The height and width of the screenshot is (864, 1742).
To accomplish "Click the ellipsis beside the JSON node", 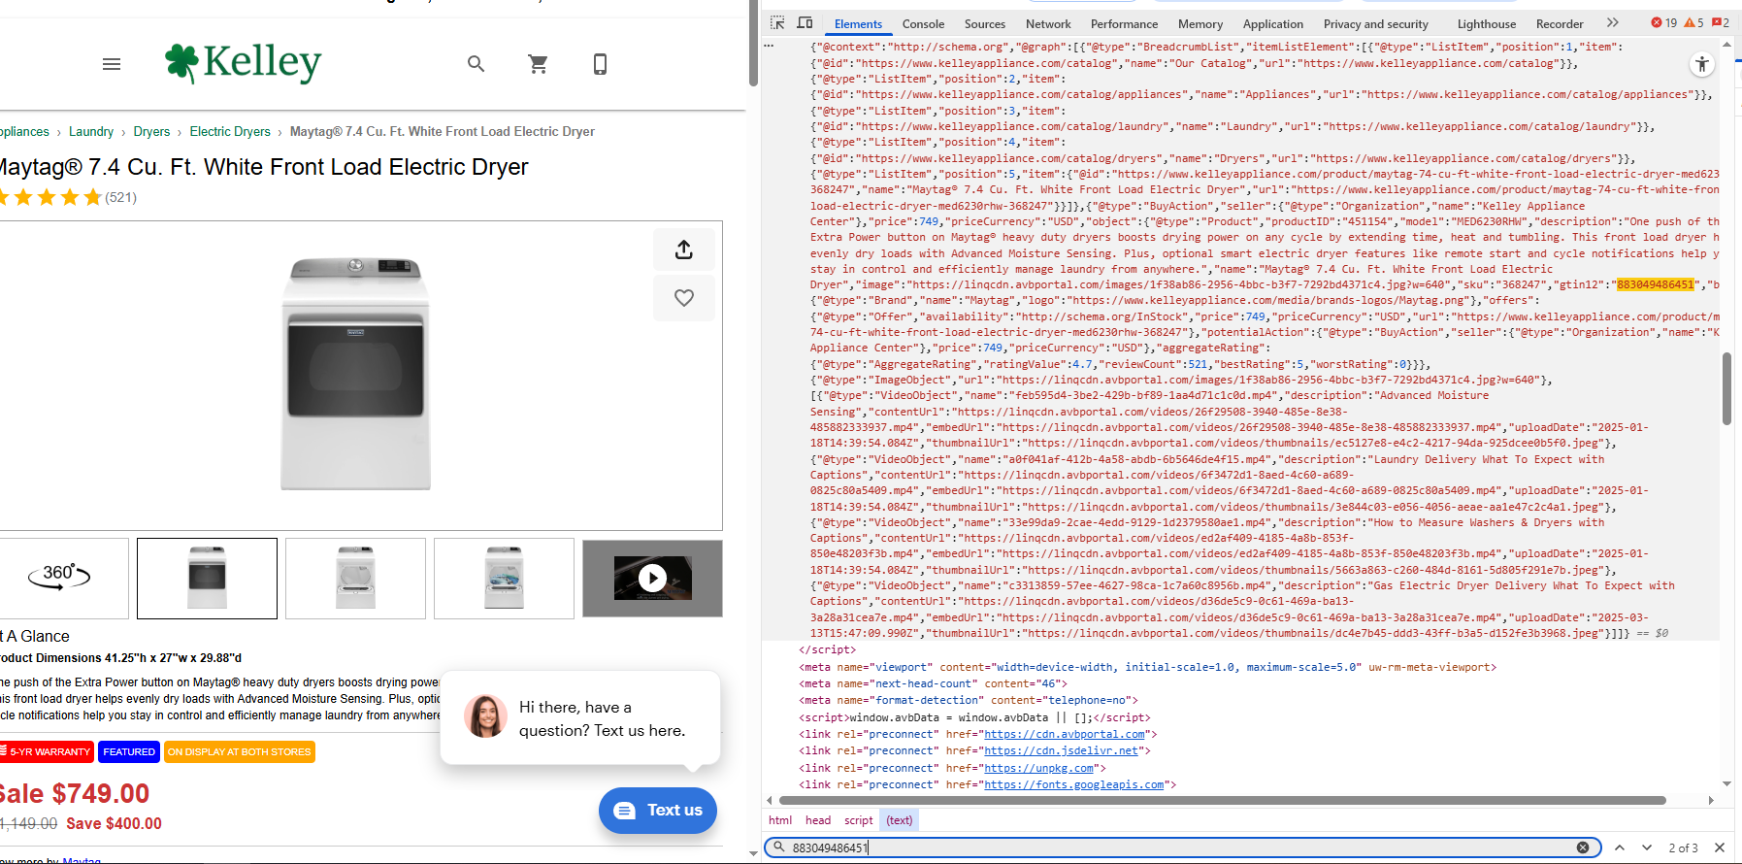I will click(770, 46).
